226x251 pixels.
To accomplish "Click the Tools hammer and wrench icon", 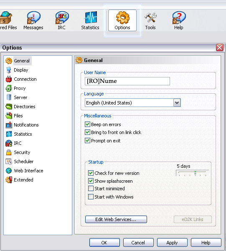I will 150,17.
